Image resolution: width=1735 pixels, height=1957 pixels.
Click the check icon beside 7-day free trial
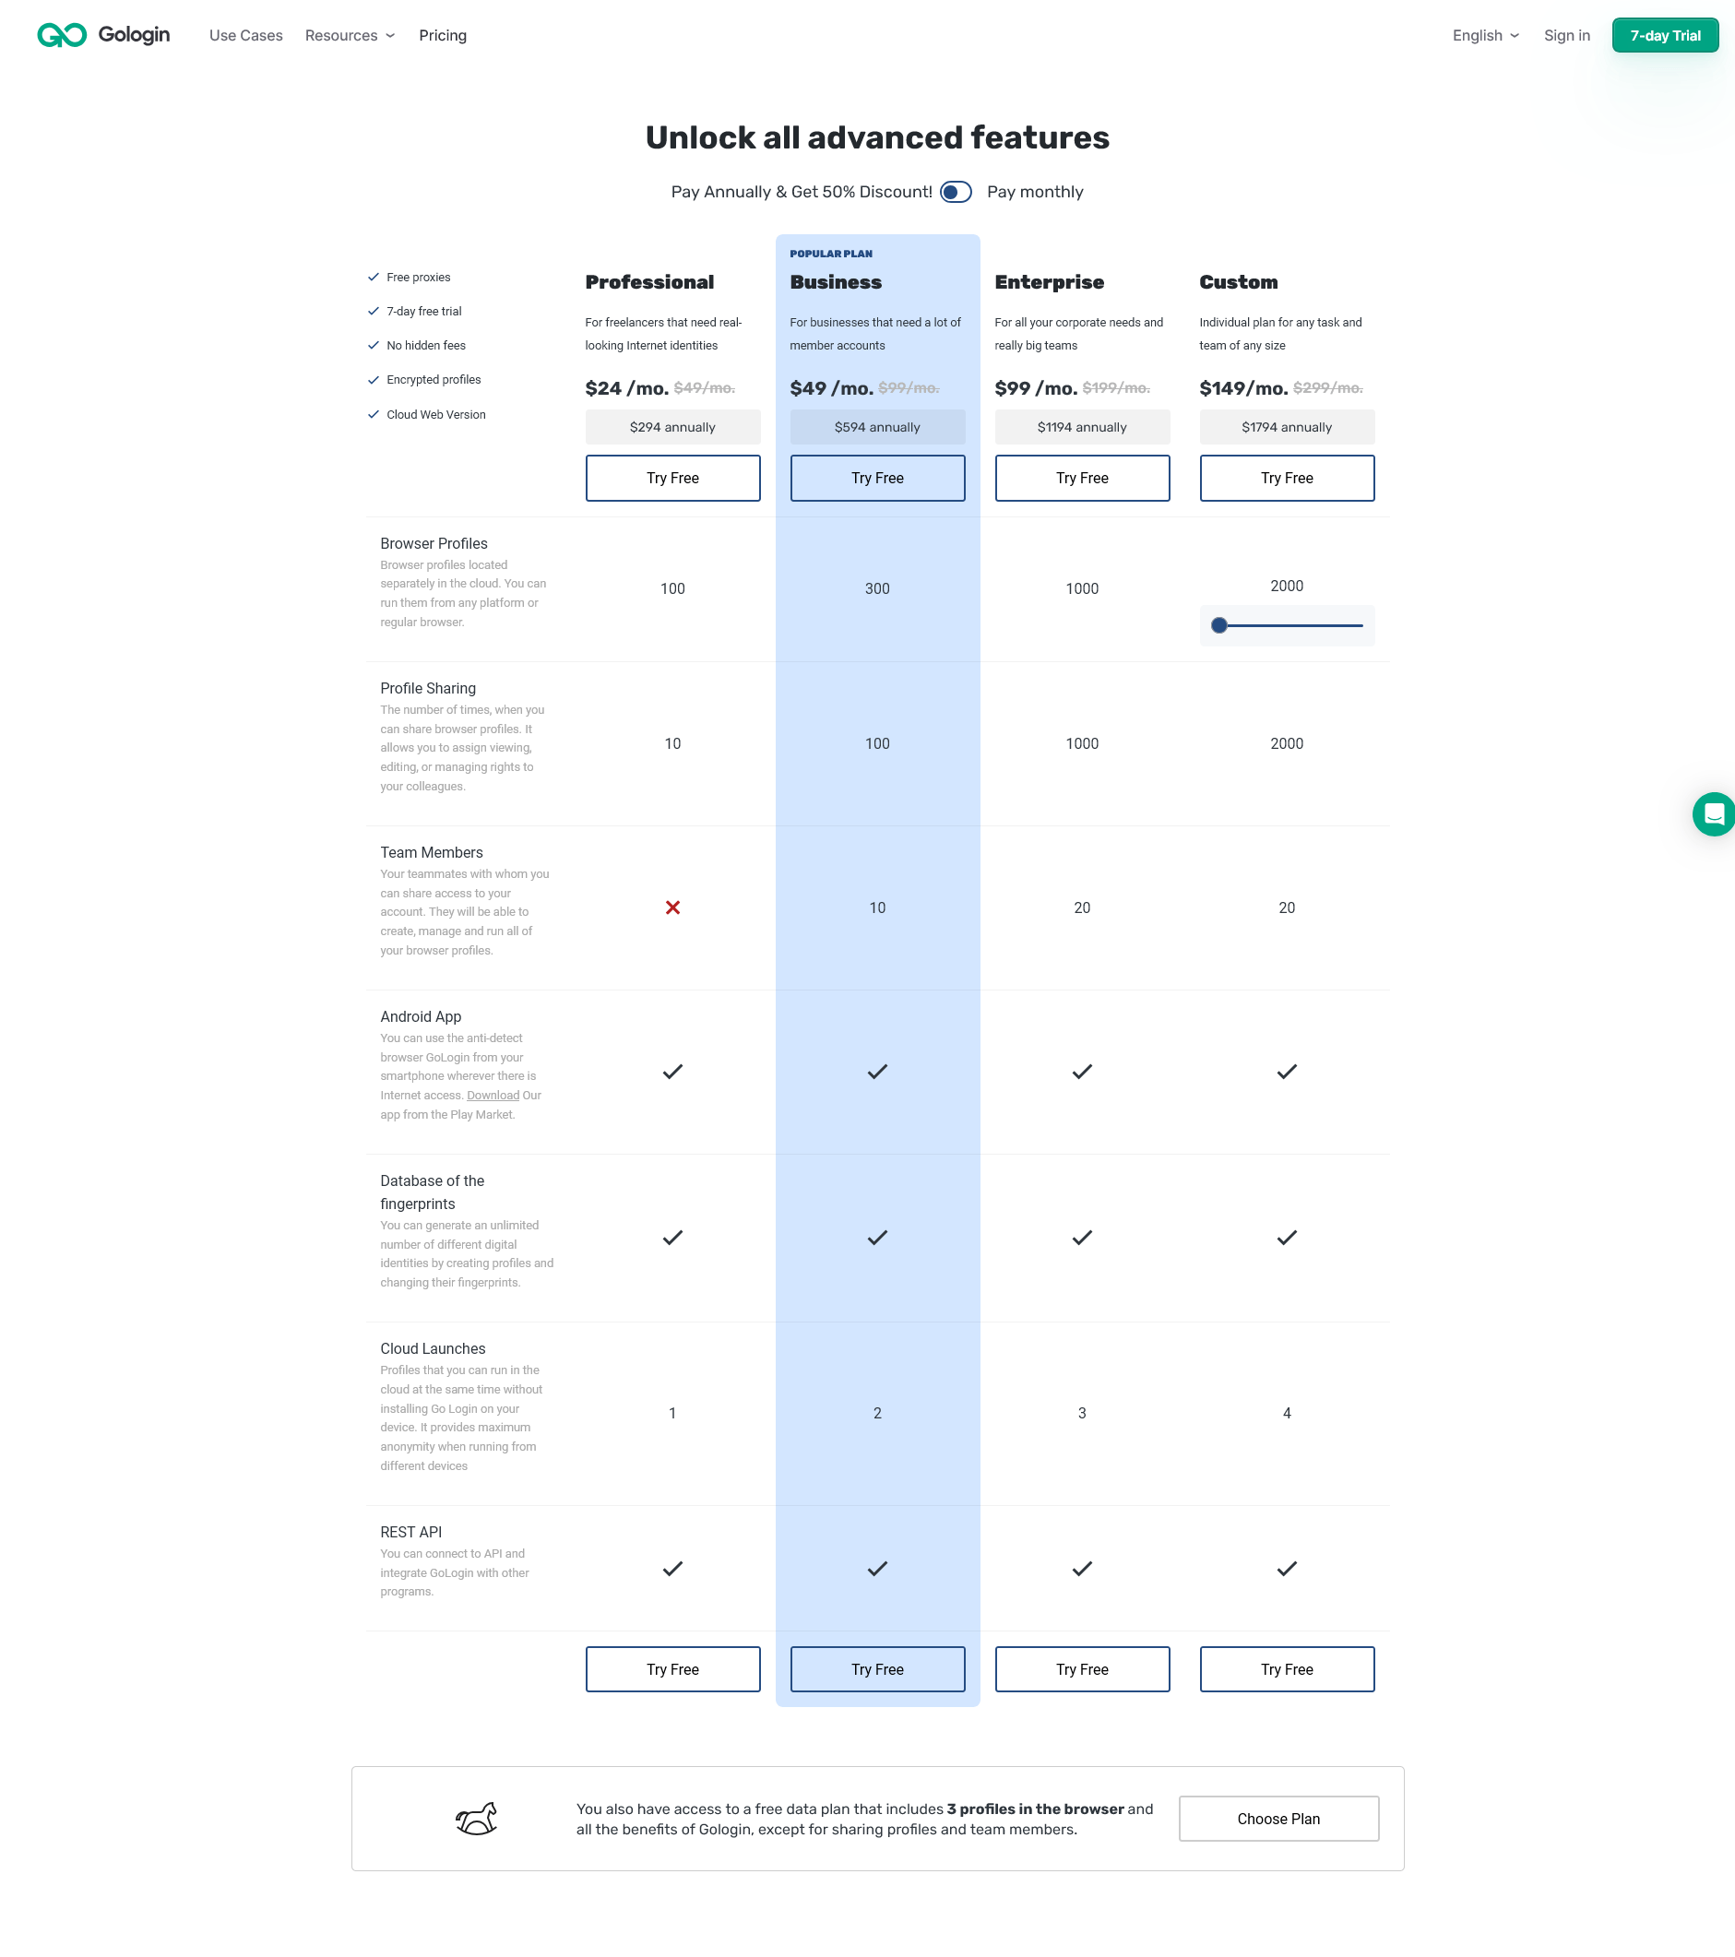click(x=374, y=311)
